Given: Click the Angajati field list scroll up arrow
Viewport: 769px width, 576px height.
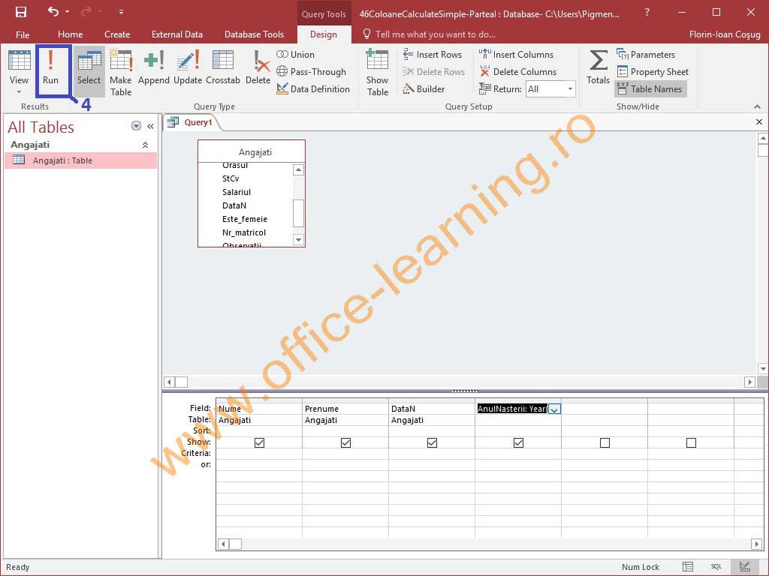Looking at the screenshot, I should click(x=298, y=170).
